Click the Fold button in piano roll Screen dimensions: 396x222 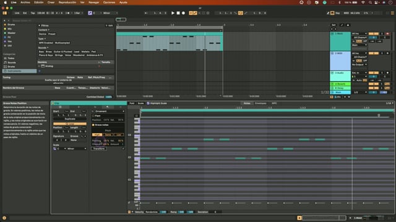pyautogui.click(x=132, y=103)
